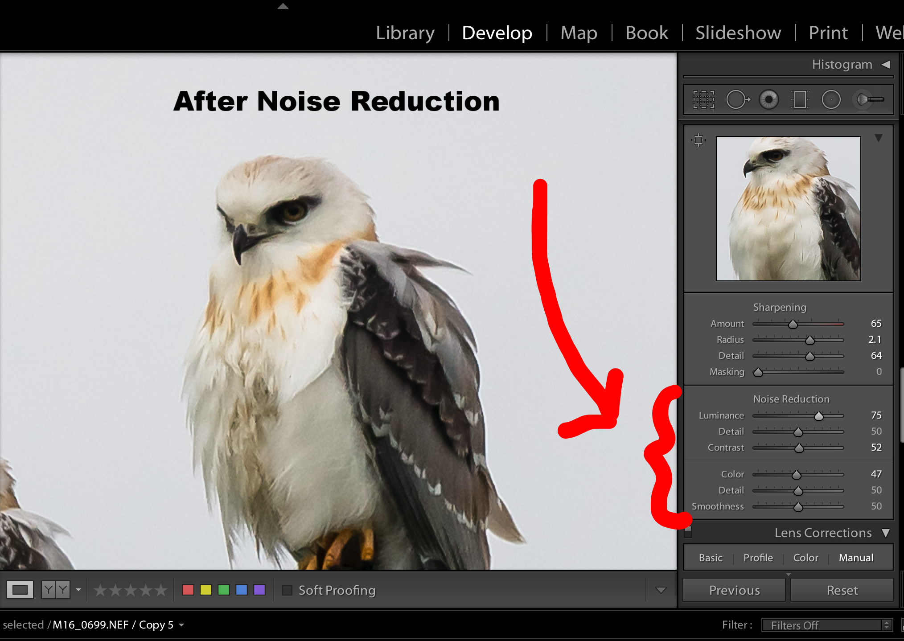This screenshot has height=641, width=904.
Task: Switch to Loupe view mode
Action: [x=20, y=590]
